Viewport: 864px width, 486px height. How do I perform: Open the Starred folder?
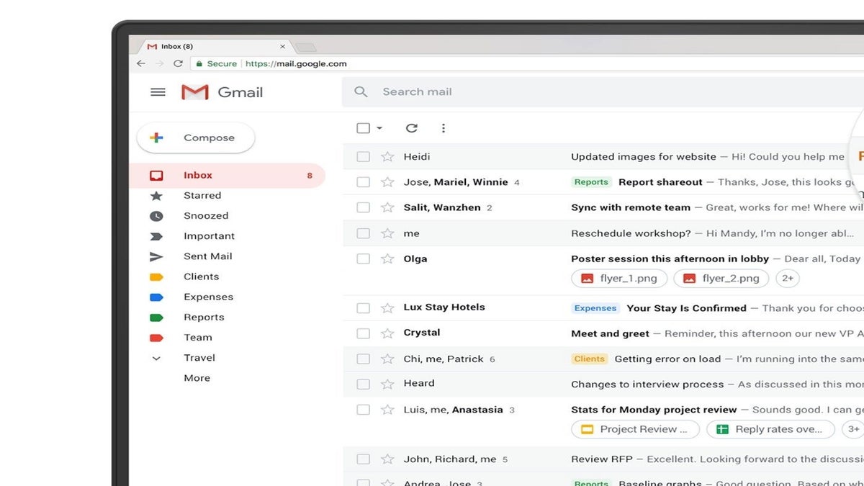click(202, 196)
